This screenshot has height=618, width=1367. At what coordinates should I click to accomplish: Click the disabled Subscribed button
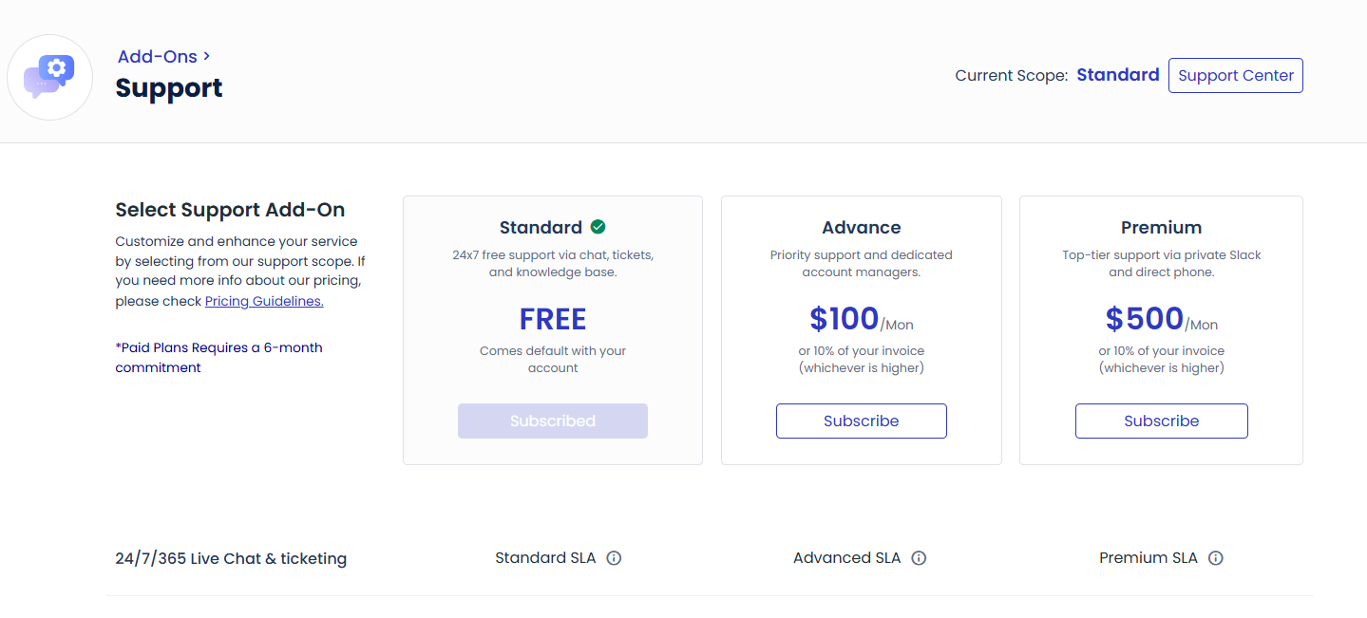[x=552, y=421]
